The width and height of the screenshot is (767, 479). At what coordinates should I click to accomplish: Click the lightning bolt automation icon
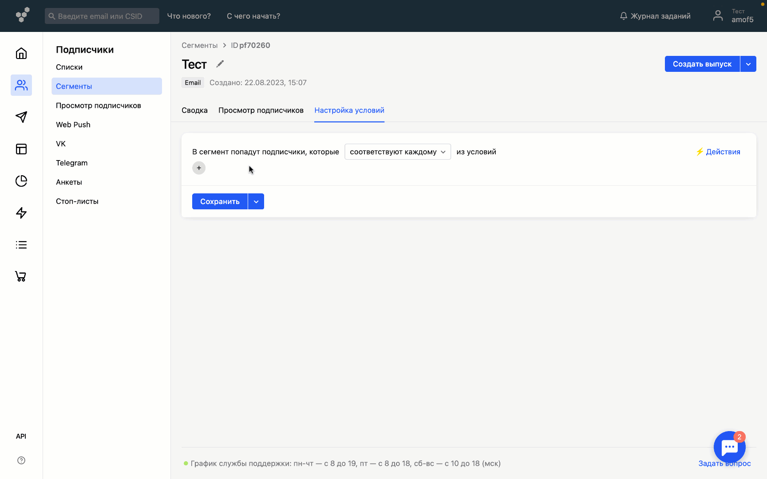[x=21, y=213]
